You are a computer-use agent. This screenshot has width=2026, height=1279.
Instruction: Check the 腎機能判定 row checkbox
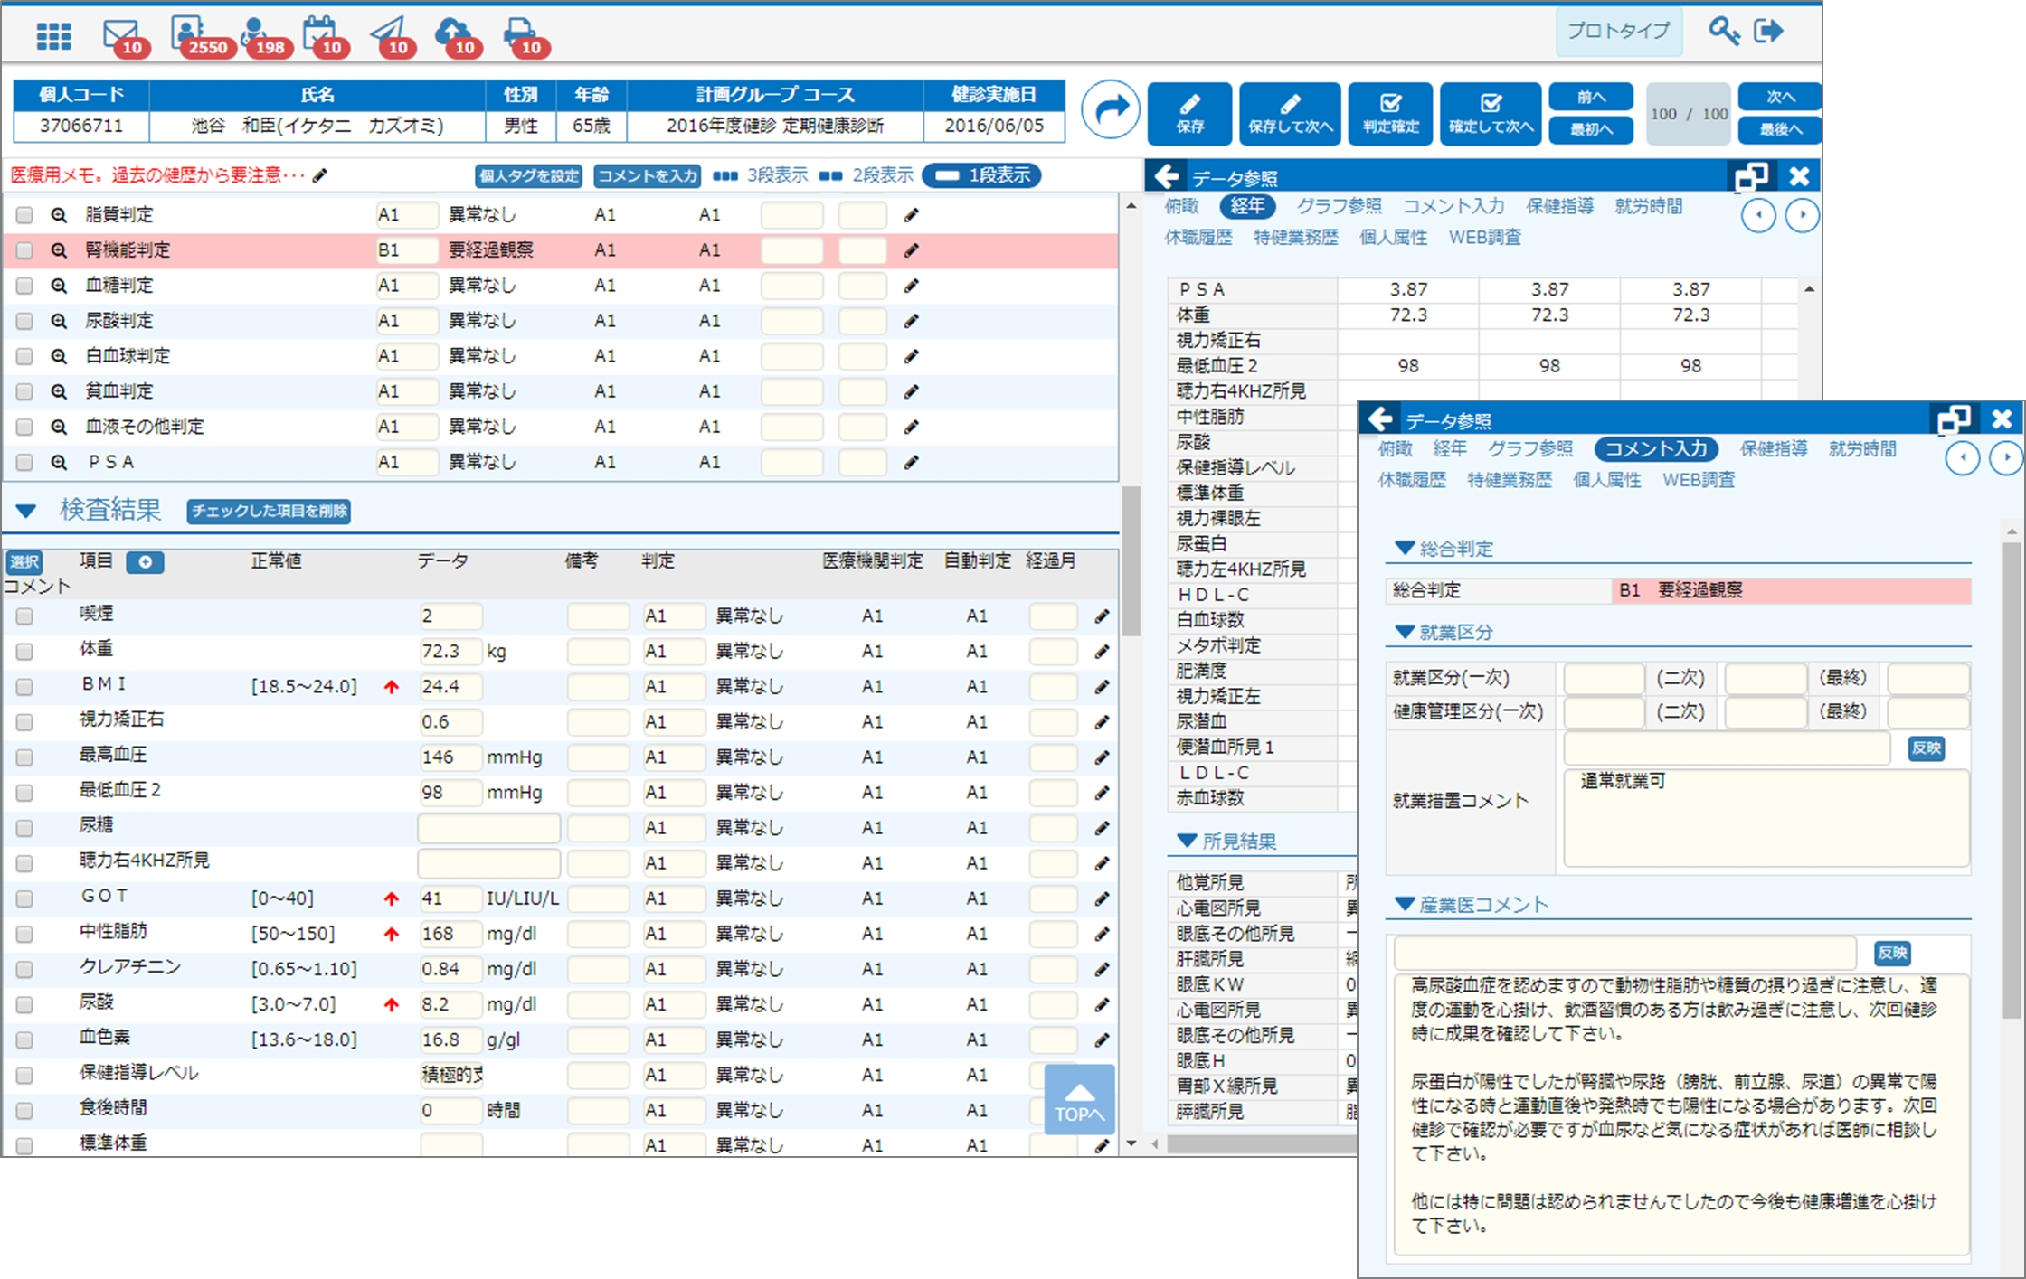point(24,250)
